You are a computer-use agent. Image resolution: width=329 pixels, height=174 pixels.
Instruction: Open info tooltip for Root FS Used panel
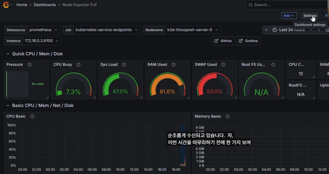tap(273, 65)
